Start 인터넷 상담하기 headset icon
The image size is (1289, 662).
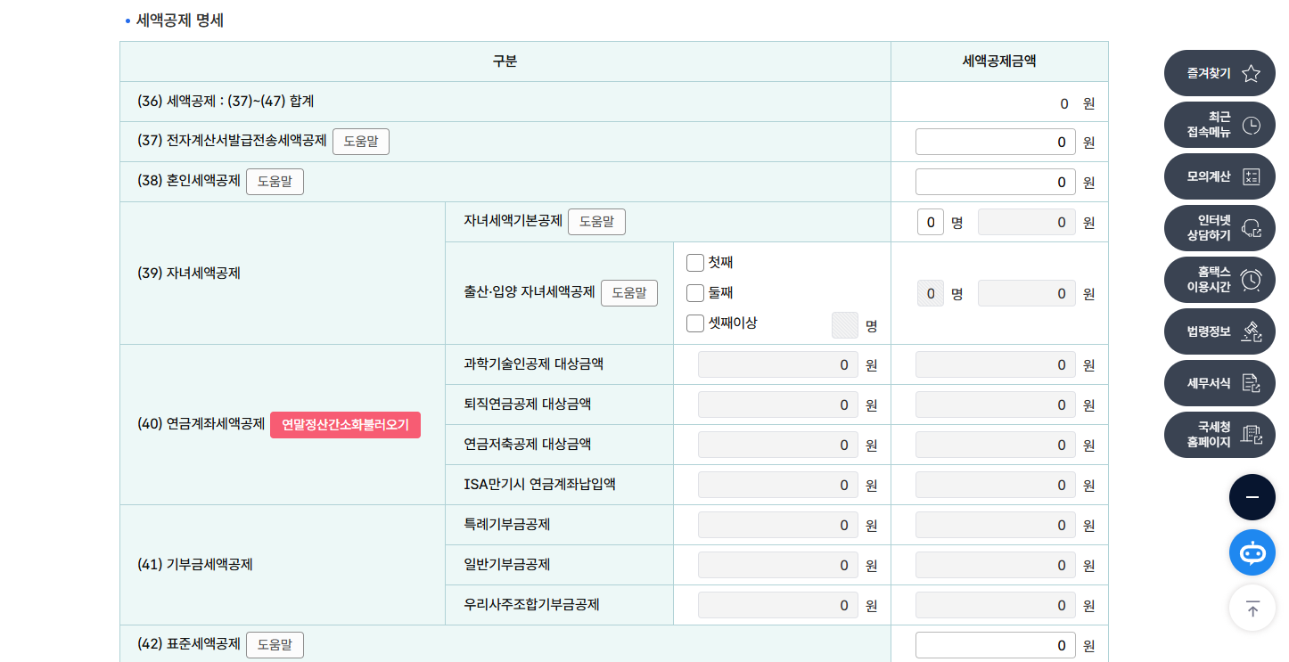coord(1251,229)
